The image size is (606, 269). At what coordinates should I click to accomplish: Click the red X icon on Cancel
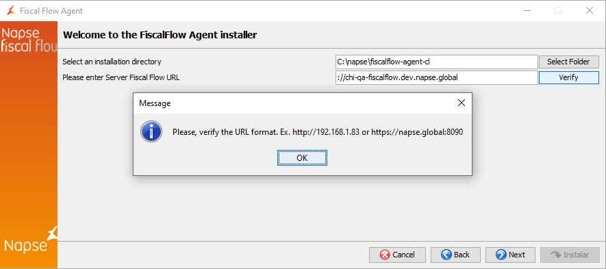[385, 255]
